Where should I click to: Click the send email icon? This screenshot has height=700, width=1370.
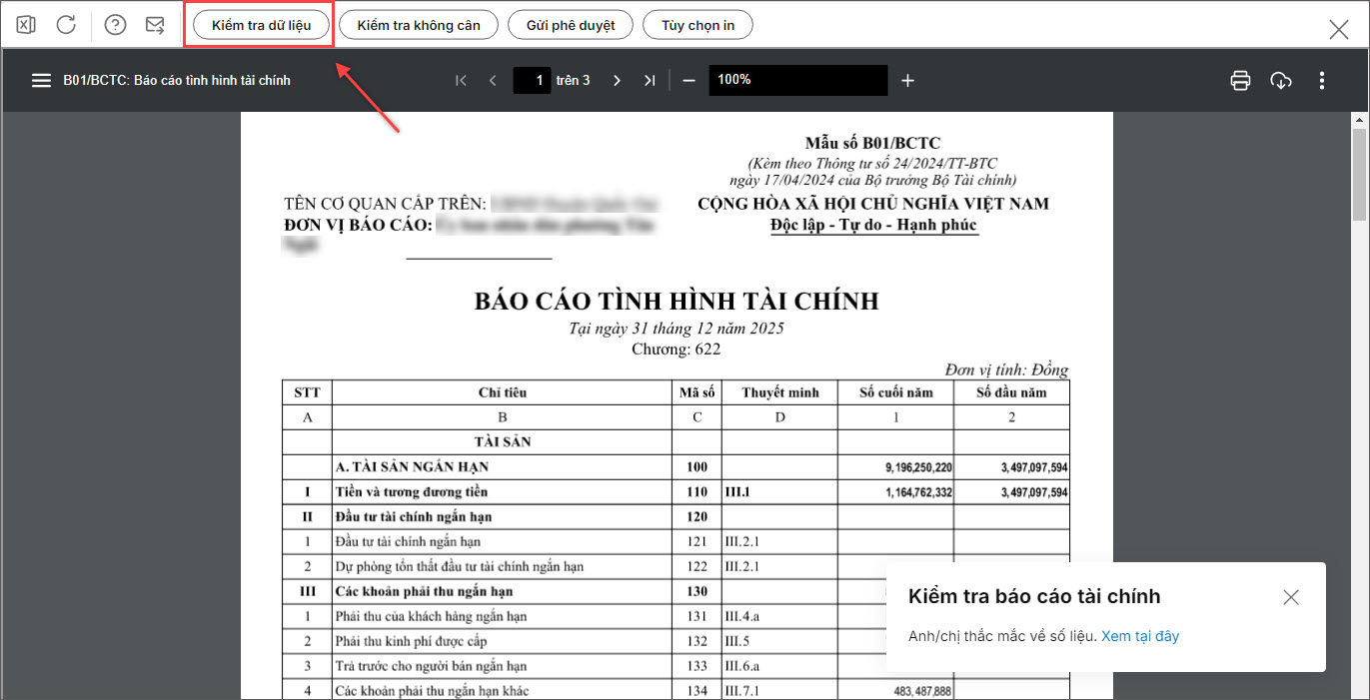pos(155,25)
